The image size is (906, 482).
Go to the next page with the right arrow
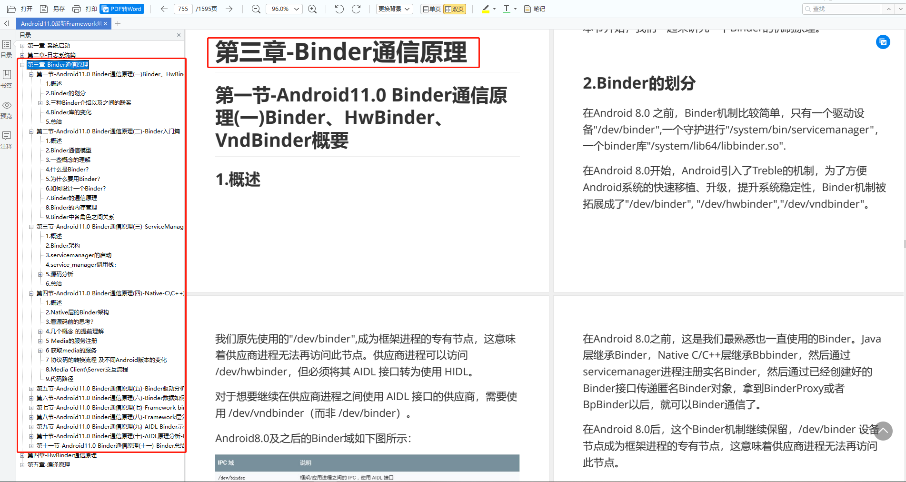[229, 9]
